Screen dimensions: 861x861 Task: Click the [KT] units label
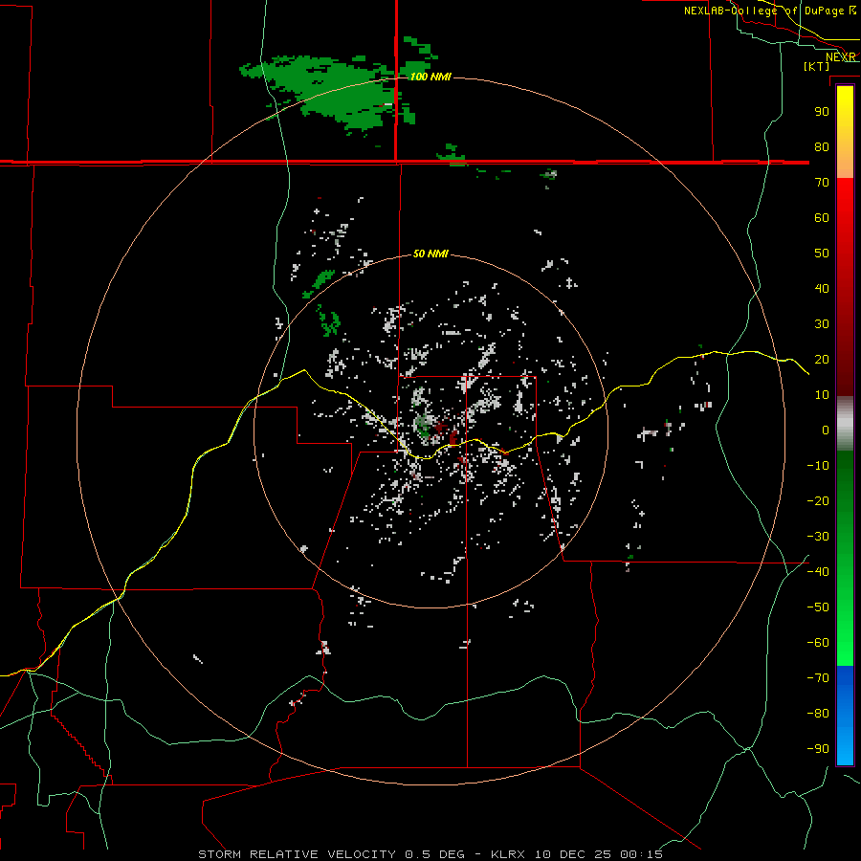(817, 66)
